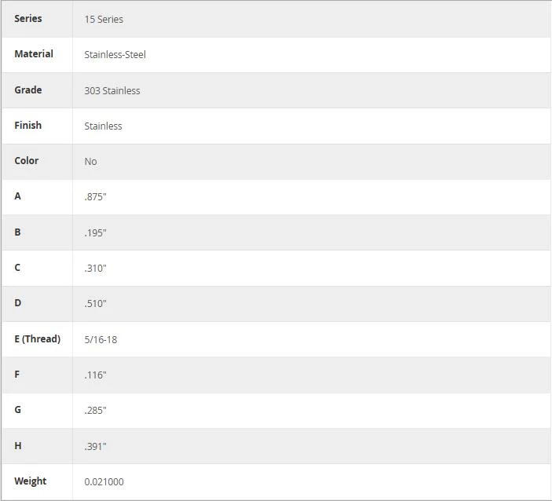Select the Grade row label
This screenshot has width=552, height=501.
28,90
